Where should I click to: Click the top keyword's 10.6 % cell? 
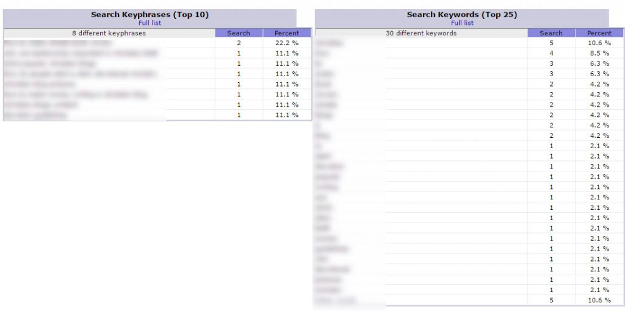[x=599, y=43]
